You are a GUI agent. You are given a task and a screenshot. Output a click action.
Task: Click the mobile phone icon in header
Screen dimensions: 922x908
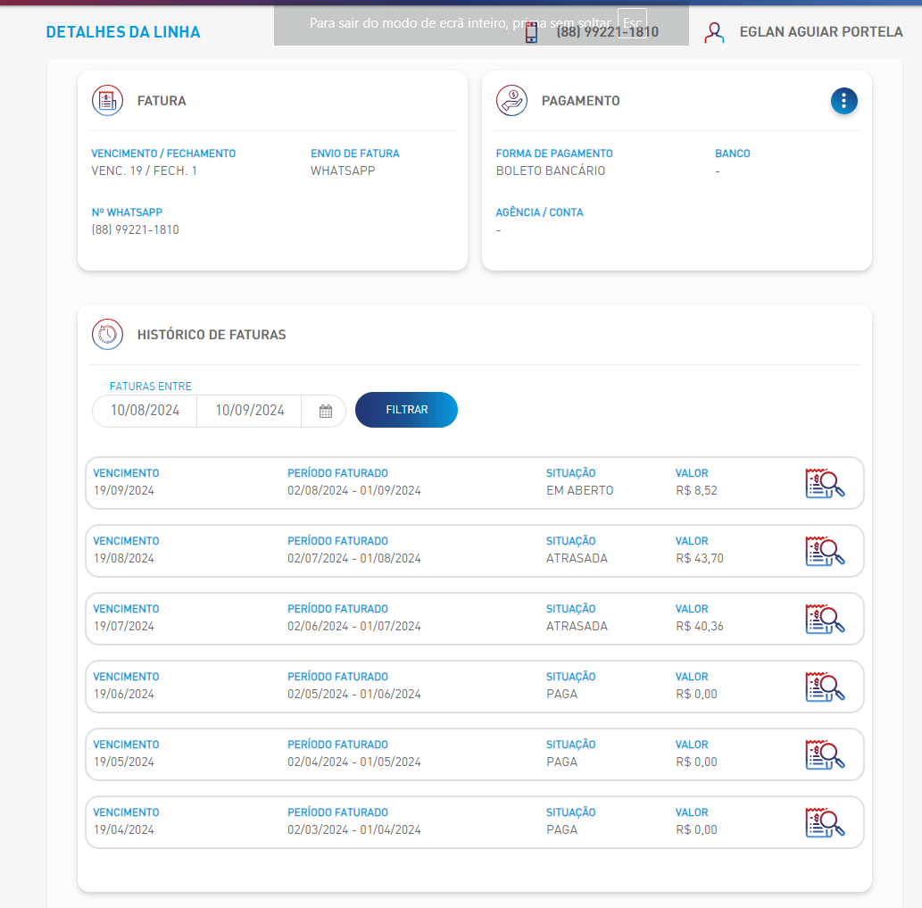pos(531,32)
